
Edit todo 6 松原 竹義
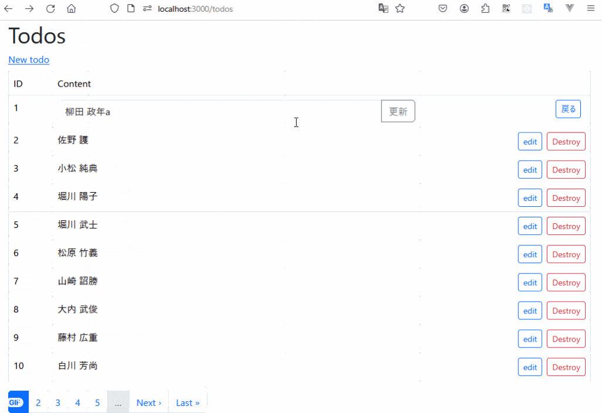tap(530, 254)
